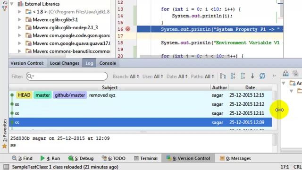The image size is (302, 170).
Task: Expand Maven: com.google.code.gson node
Action: [x=19, y=35]
